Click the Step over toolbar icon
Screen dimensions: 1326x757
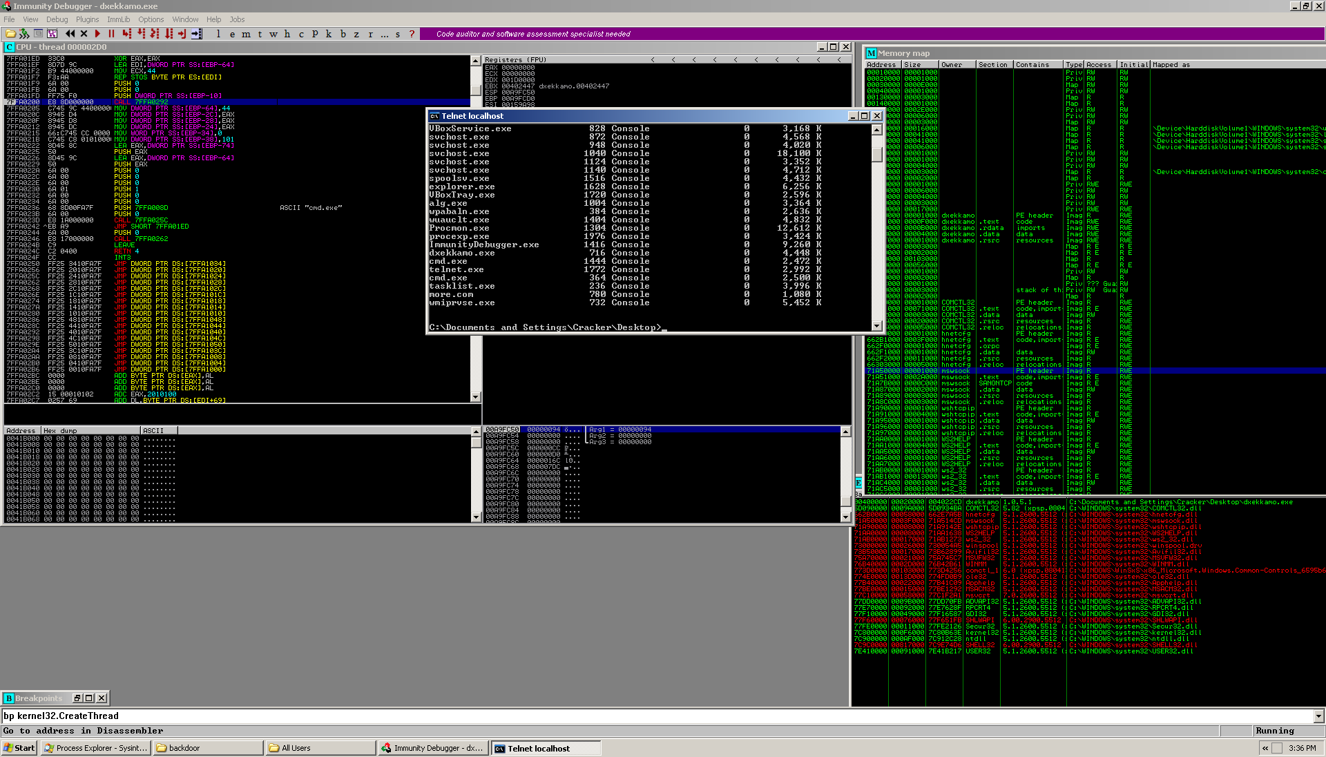click(x=141, y=33)
